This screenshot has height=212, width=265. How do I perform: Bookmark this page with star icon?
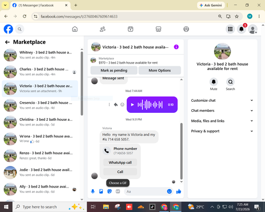point(237,16)
